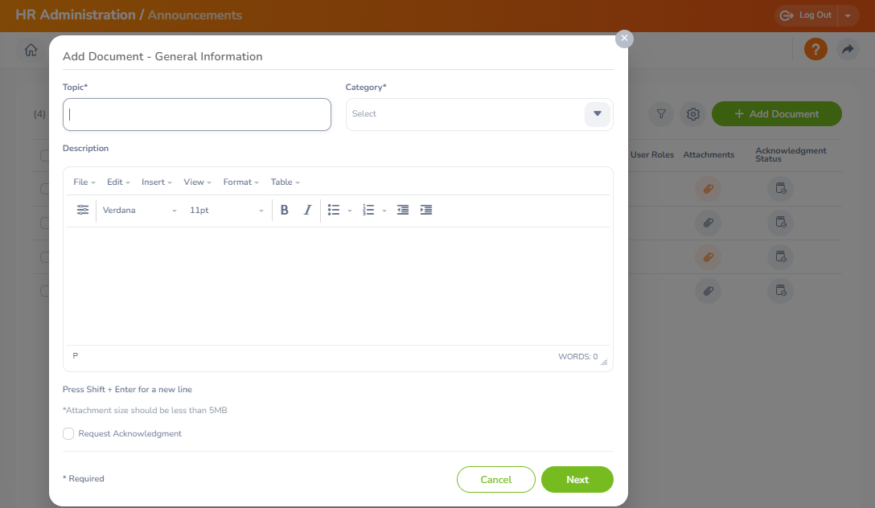Decrease the paragraph indent
The height and width of the screenshot is (508, 875).
point(402,210)
